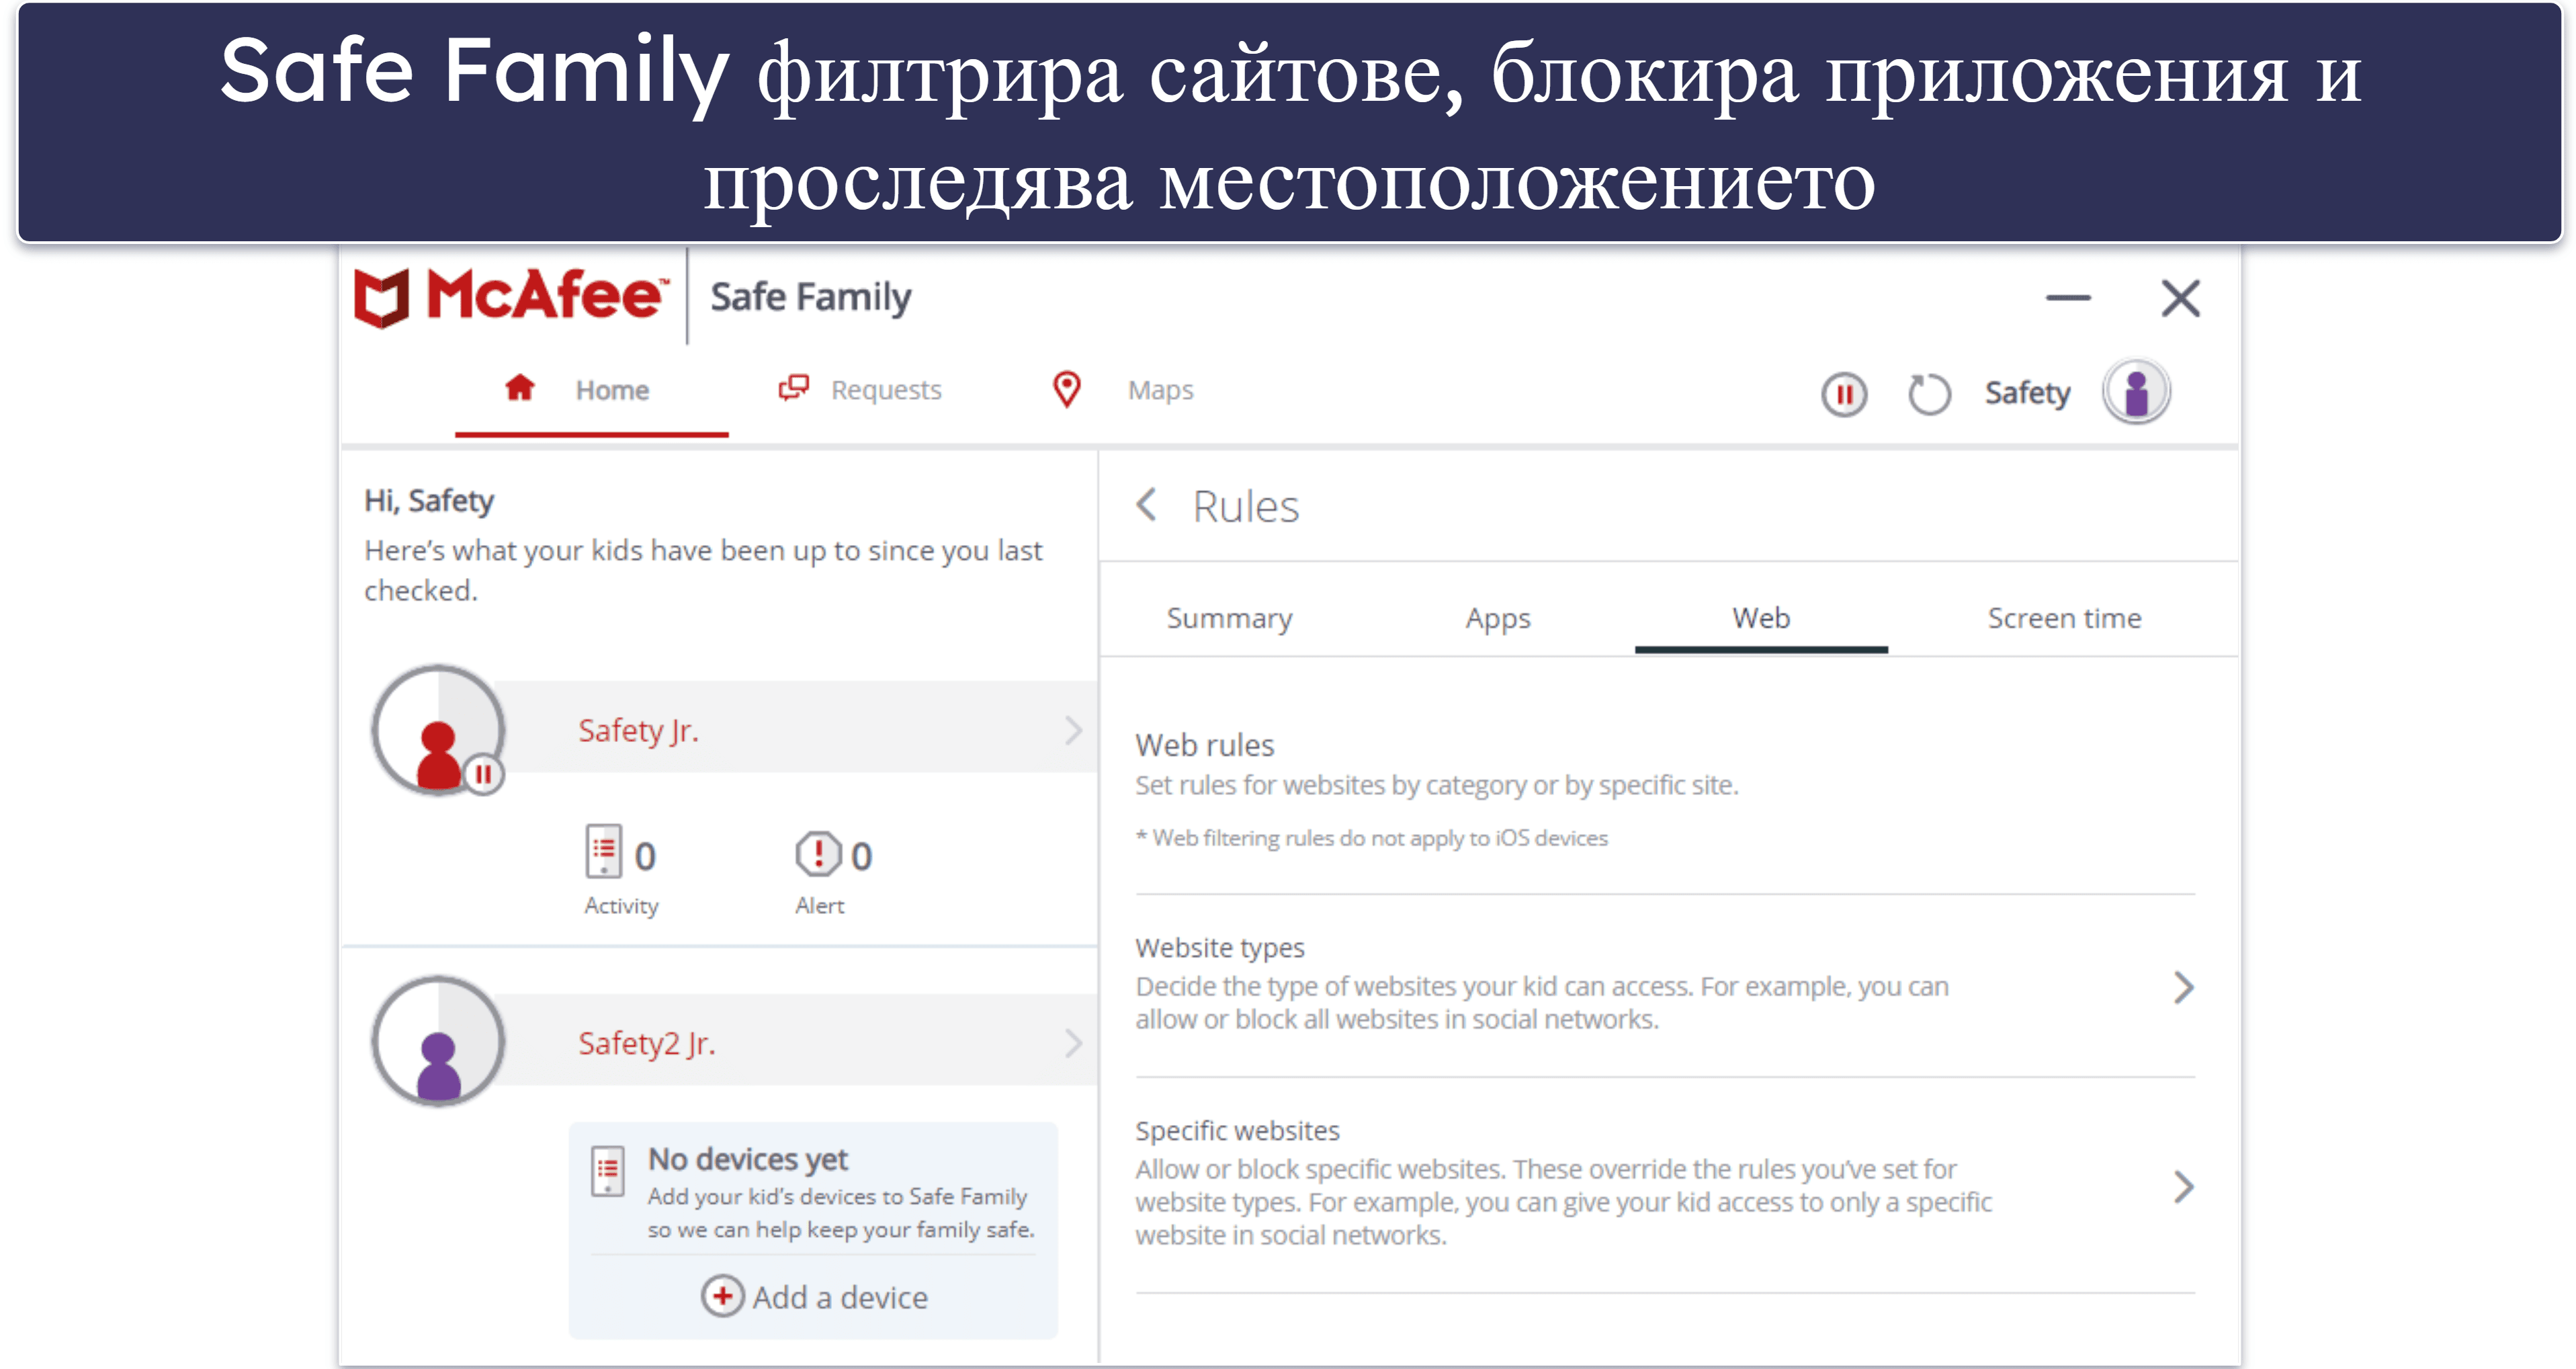Click the Requests chat icon
The height and width of the screenshot is (1369, 2576).
pos(794,388)
